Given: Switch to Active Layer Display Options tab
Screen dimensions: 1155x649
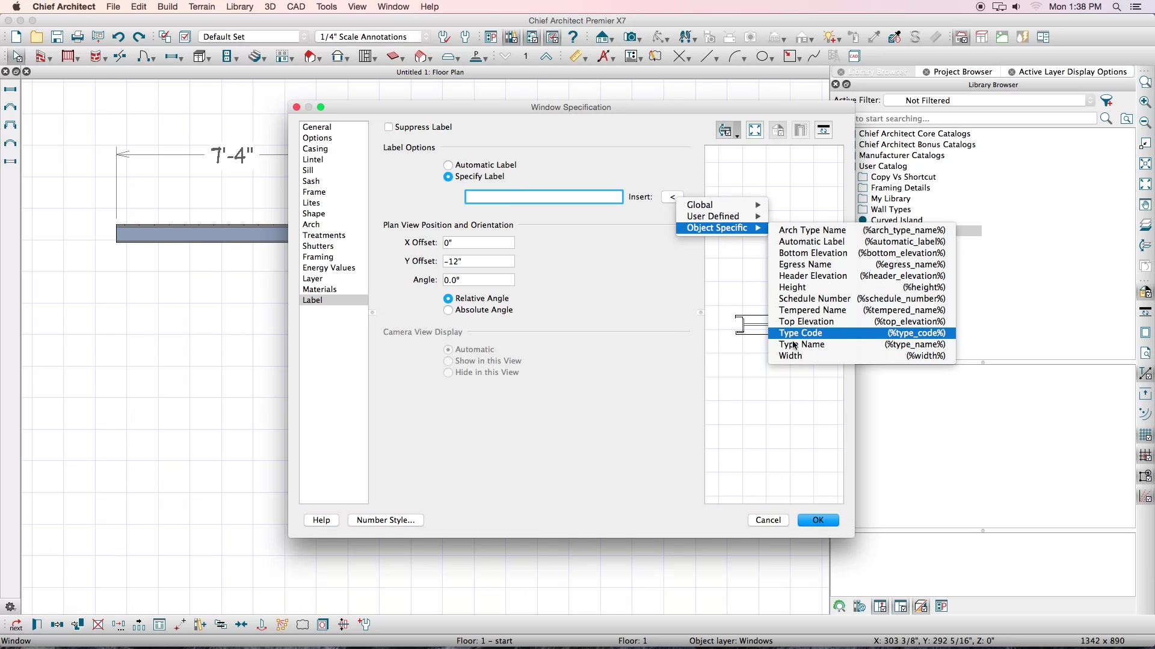Looking at the screenshot, I should pyautogui.click(x=1067, y=72).
